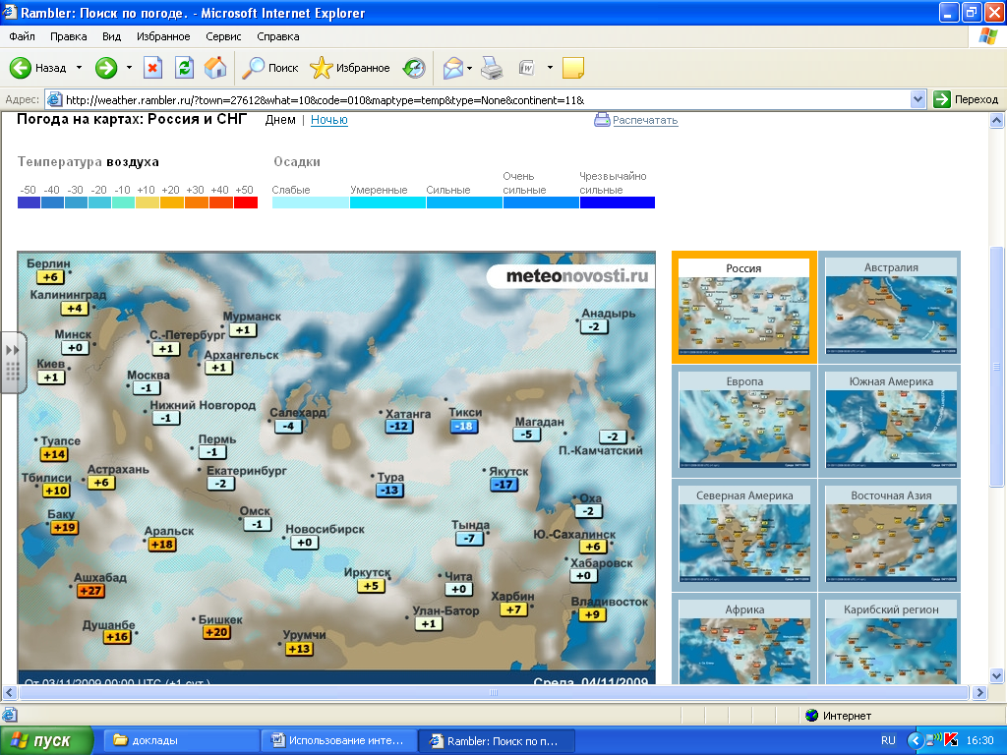1007x755 pixels.
Task: Expand the side panel with double-arrow handle
Action: click(13, 363)
